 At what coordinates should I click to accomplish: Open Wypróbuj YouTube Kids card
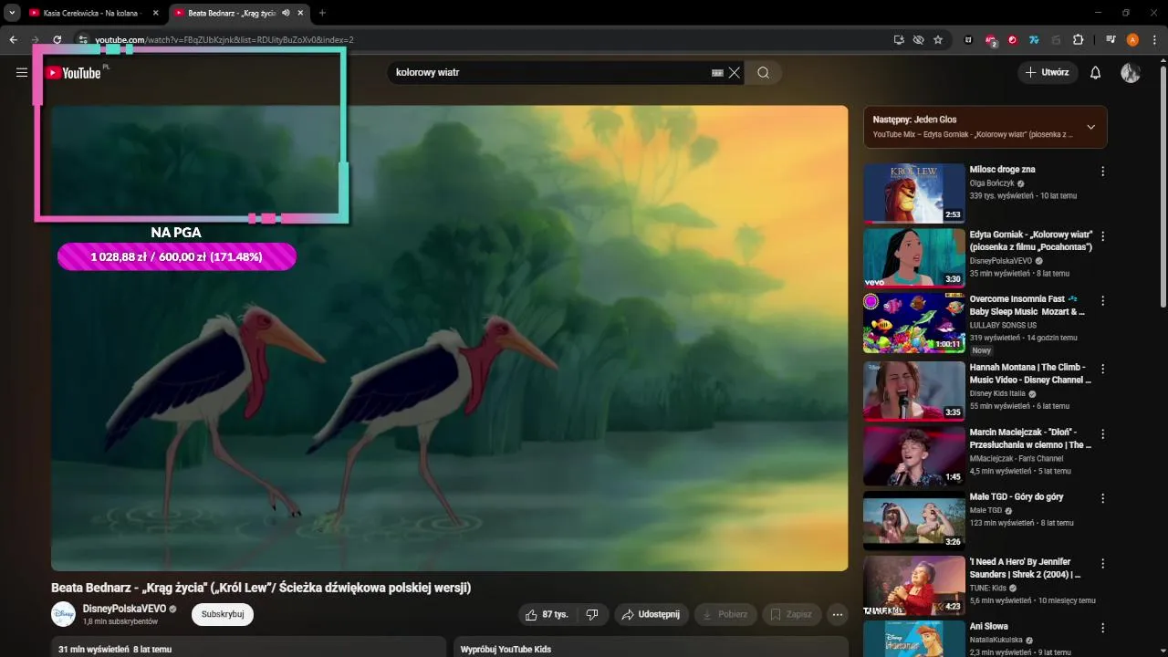[651, 647]
